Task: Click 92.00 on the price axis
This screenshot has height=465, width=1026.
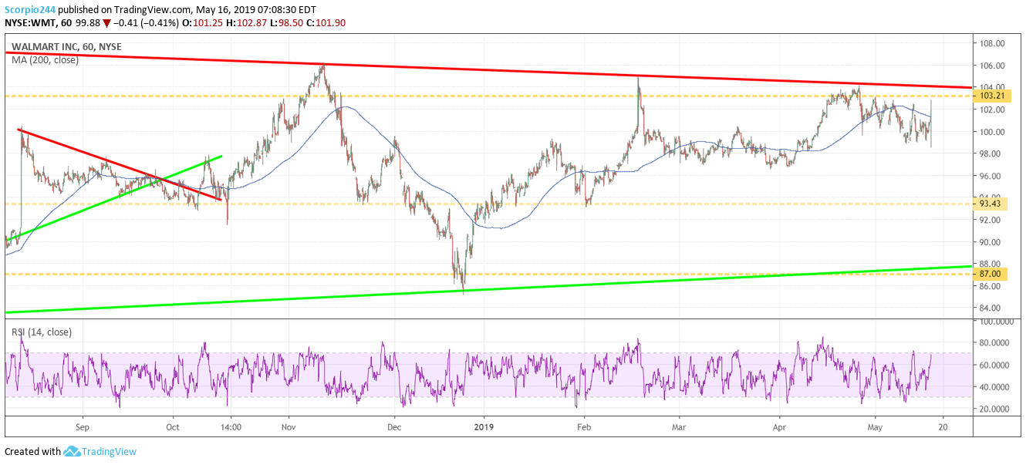Action: click(991, 220)
